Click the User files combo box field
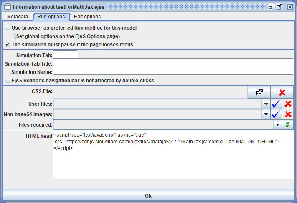 point(158,104)
